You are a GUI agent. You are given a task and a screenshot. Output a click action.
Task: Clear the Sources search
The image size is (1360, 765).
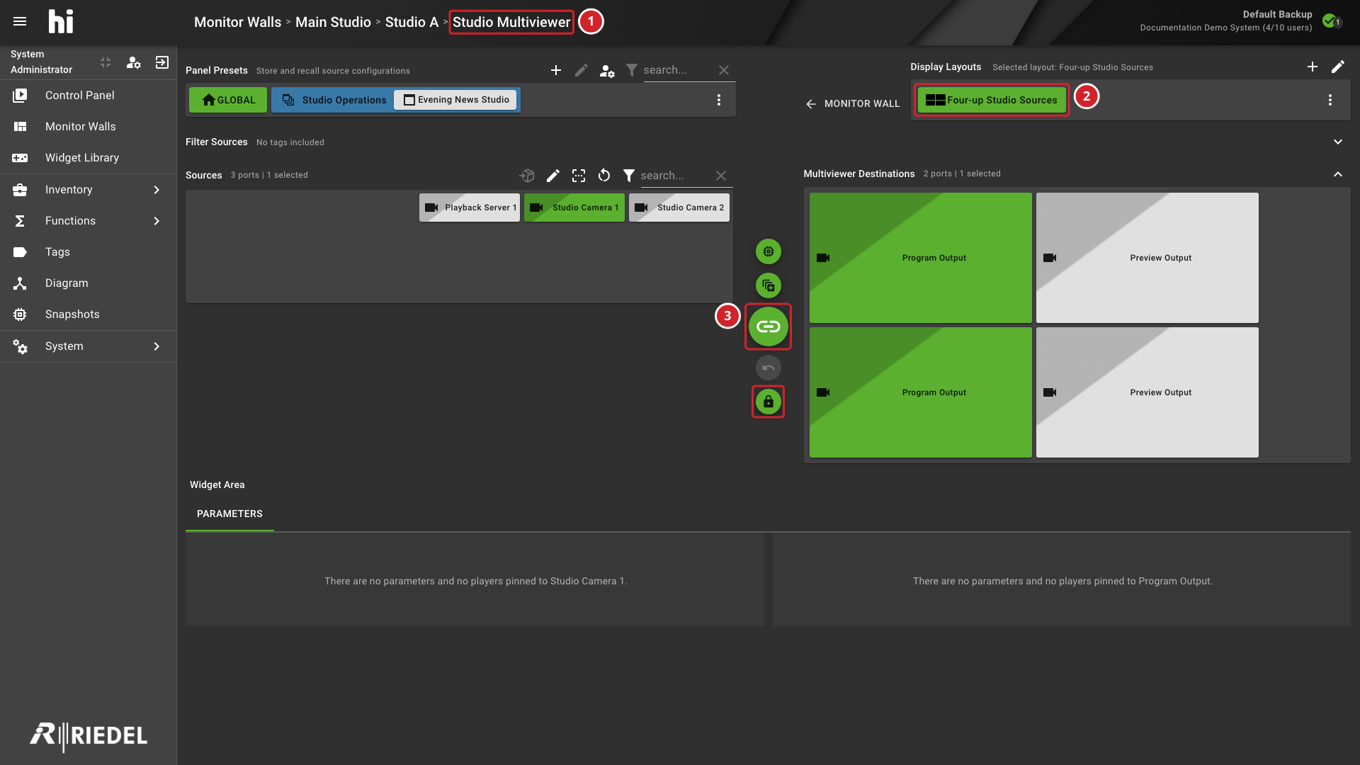(x=721, y=175)
